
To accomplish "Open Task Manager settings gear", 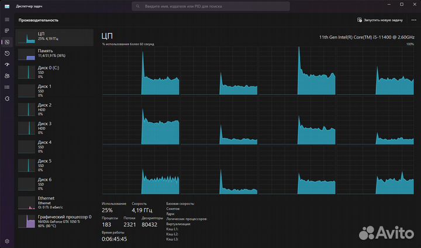I will (x=7, y=240).
